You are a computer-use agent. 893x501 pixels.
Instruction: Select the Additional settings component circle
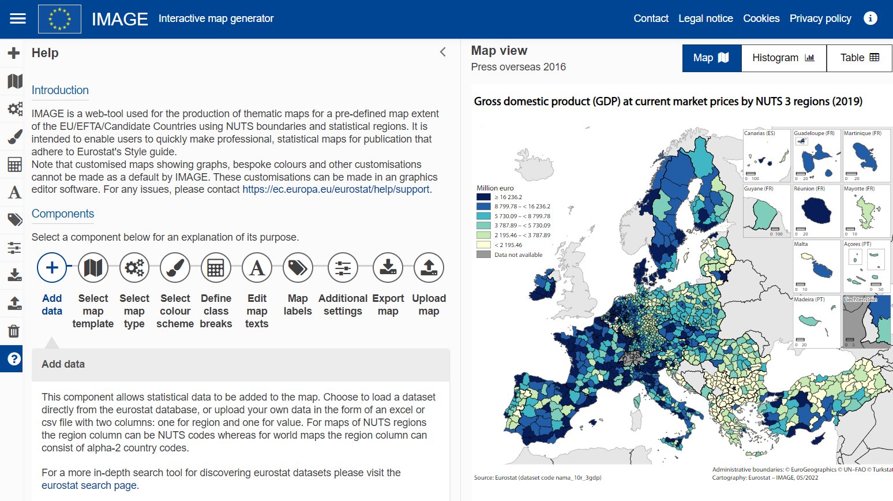[x=343, y=268]
